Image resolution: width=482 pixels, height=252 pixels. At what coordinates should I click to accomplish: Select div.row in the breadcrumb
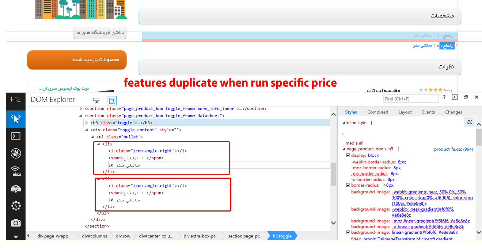pos(123,236)
